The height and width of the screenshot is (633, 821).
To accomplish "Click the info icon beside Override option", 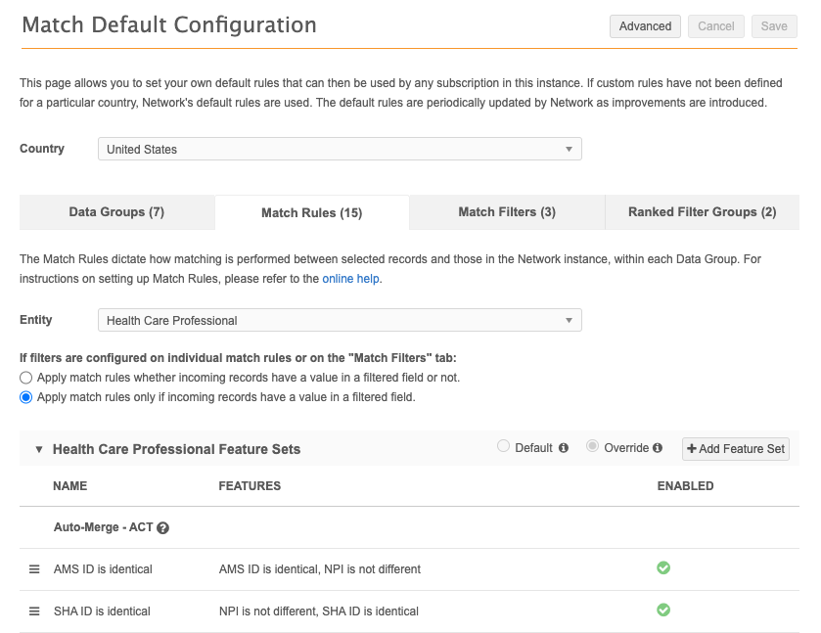I will pyautogui.click(x=658, y=448).
